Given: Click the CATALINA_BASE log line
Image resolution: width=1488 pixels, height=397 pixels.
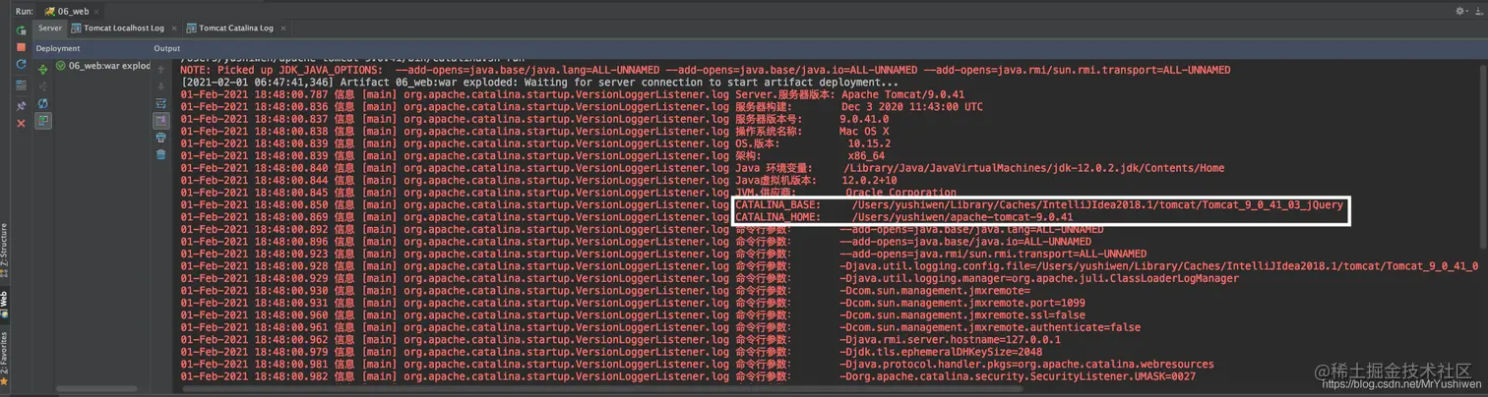Looking at the screenshot, I should 763,204.
